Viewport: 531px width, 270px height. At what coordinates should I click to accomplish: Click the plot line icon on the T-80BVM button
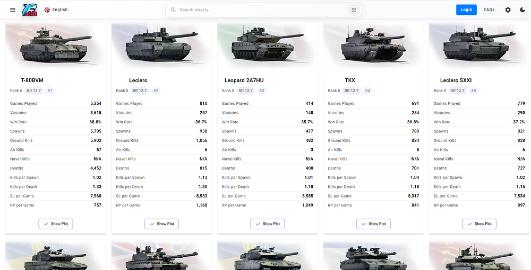[x=46, y=224]
